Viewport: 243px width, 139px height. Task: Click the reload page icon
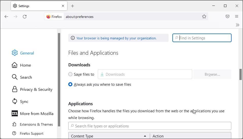coord(25,17)
